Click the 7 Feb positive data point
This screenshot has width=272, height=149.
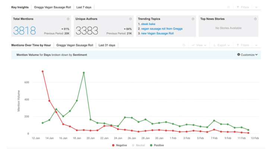click(x=214, y=121)
